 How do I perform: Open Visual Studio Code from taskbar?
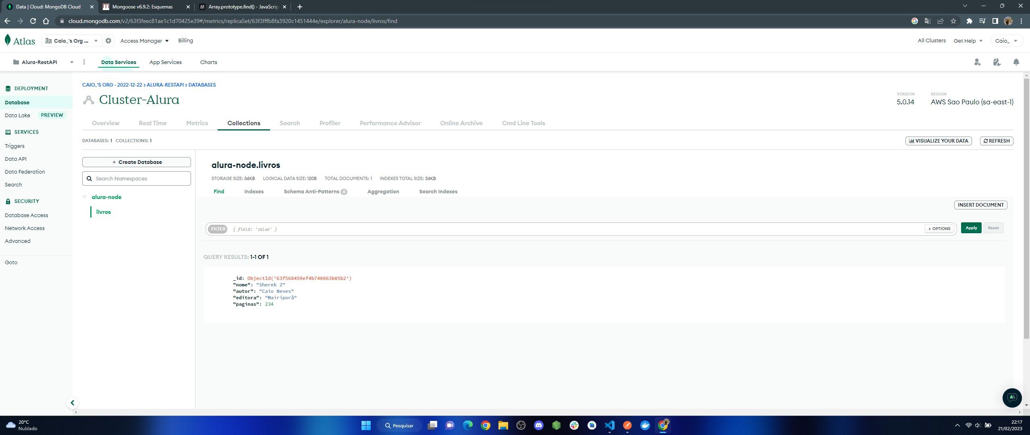click(609, 425)
